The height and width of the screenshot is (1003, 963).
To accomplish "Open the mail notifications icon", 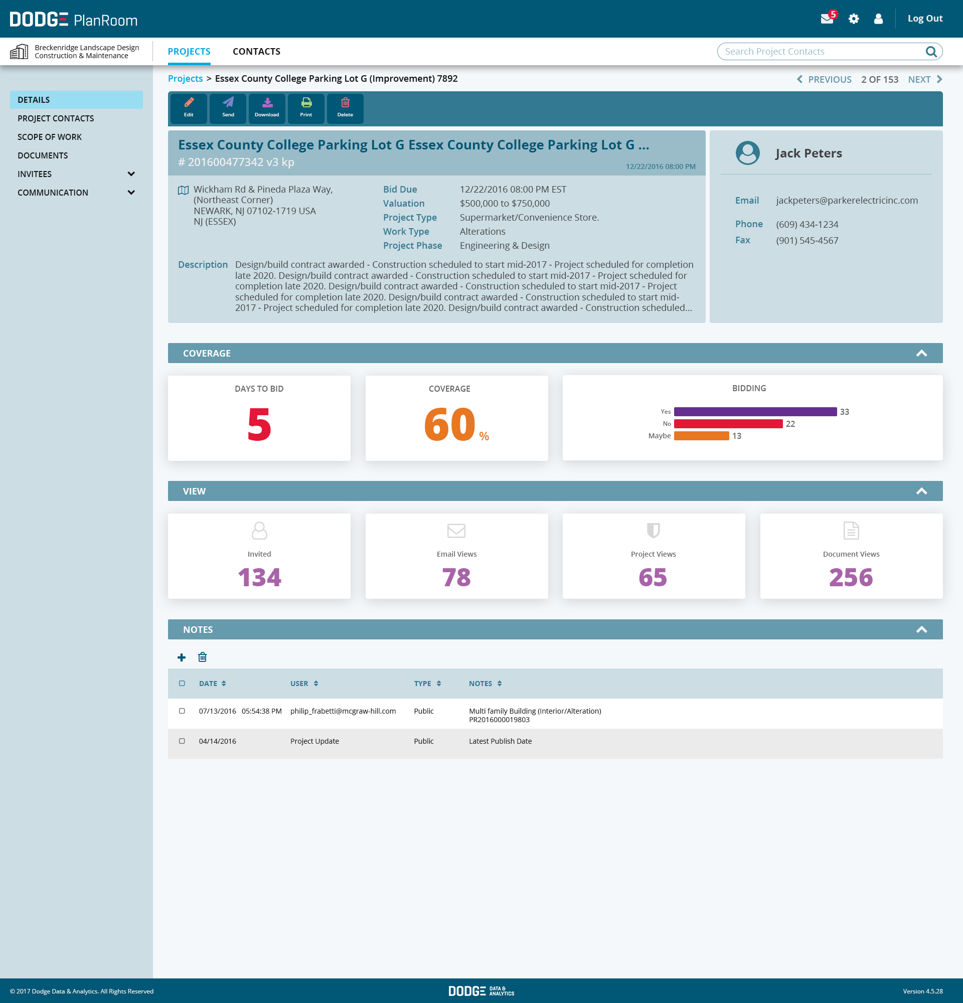I will coord(827,19).
